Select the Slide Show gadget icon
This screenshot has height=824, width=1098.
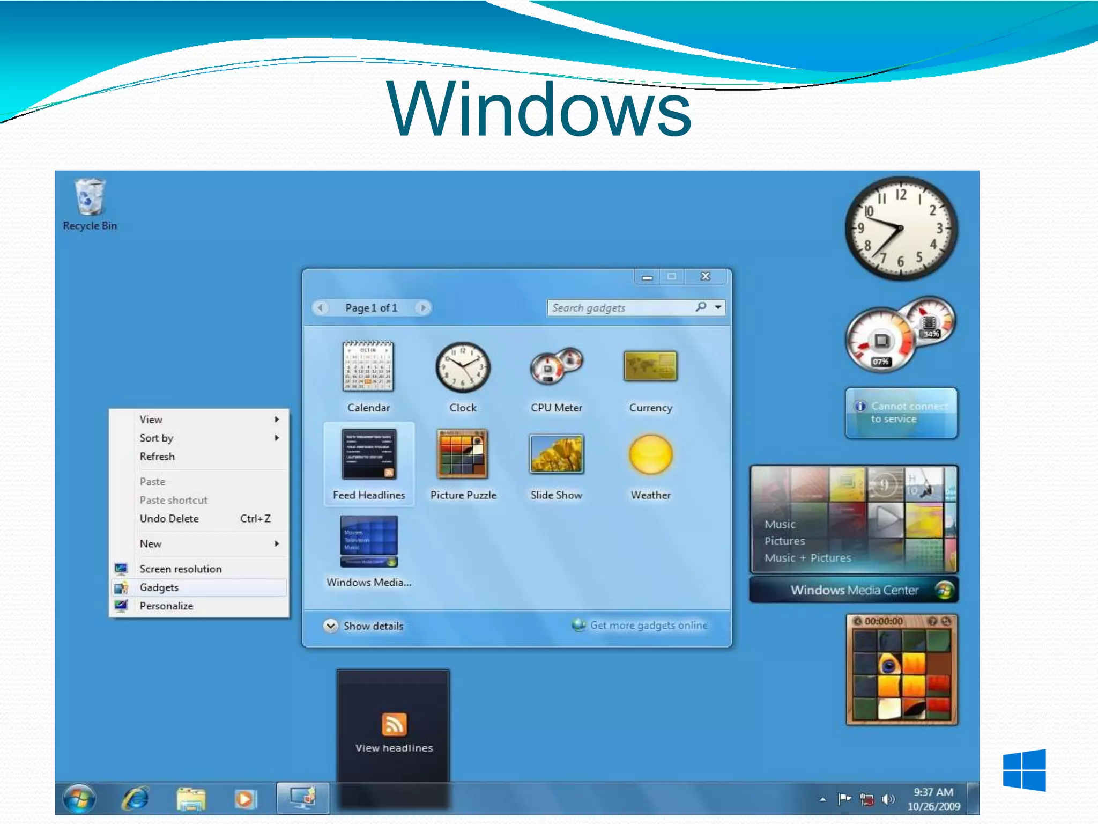tap(557, 454)
